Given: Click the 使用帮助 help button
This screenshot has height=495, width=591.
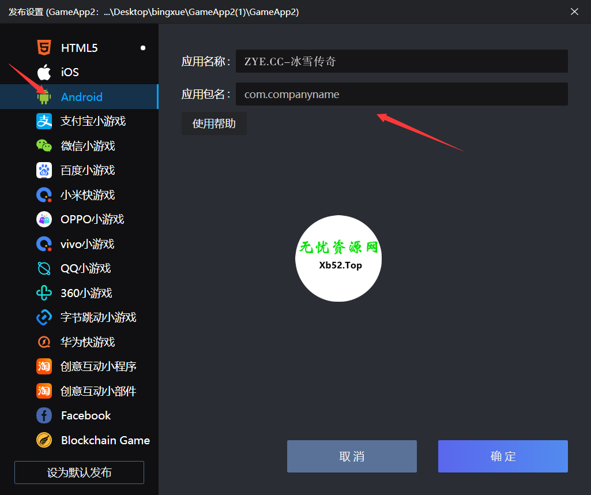Looking at the screenshot, I should pyautogui.click(x=214, y=123).
